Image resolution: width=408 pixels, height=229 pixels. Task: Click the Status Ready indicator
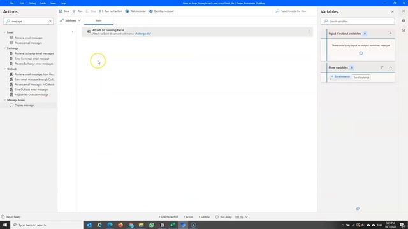click(x=11, y=217)
